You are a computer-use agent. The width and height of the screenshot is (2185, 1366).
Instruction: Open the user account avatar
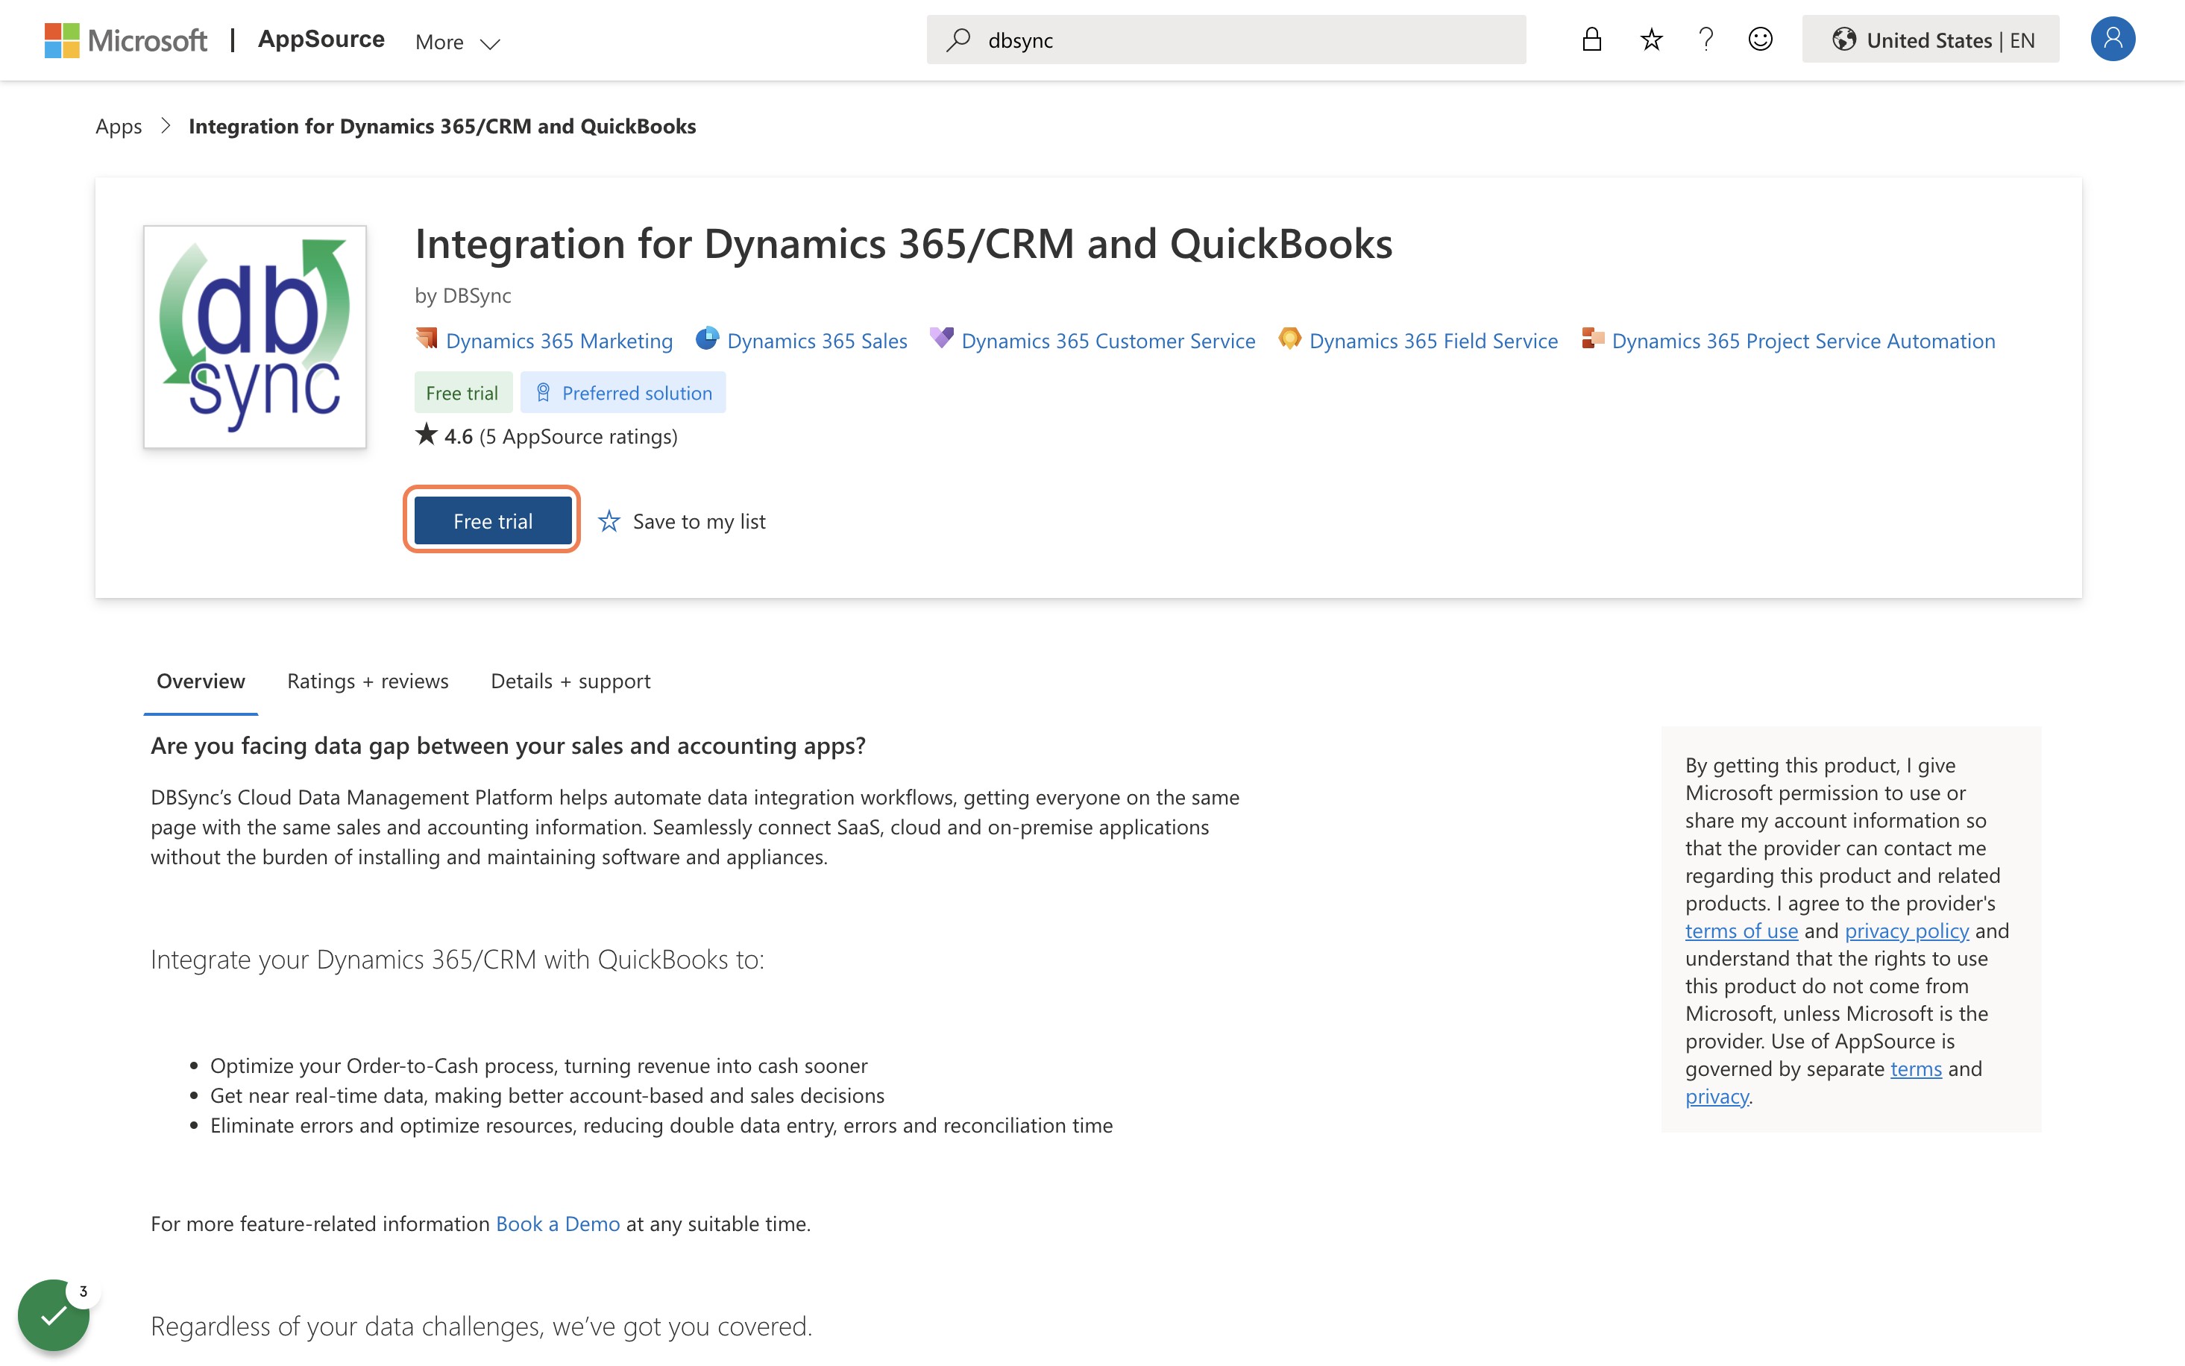point(2113,39)
